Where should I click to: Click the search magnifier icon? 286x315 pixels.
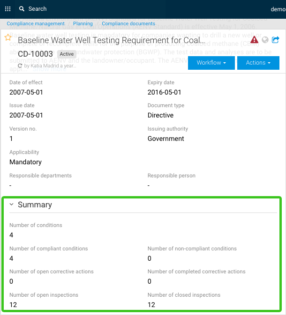(22, 9)
